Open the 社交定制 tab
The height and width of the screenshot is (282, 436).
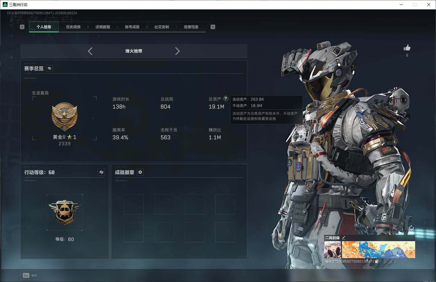(162, 27)
